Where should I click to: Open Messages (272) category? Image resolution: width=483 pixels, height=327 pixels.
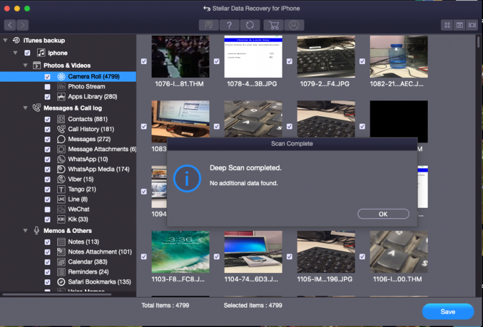click(89, 139)
